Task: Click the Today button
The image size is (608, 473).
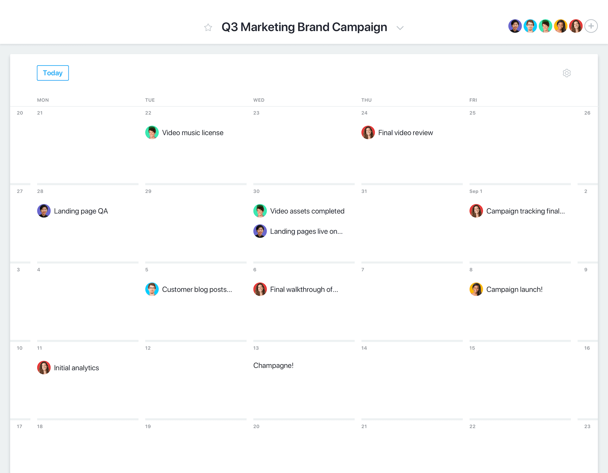Action: point(53,73)
